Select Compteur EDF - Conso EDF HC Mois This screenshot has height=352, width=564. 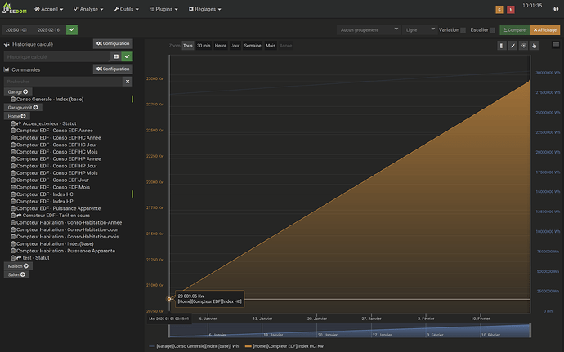pos(57,152)
